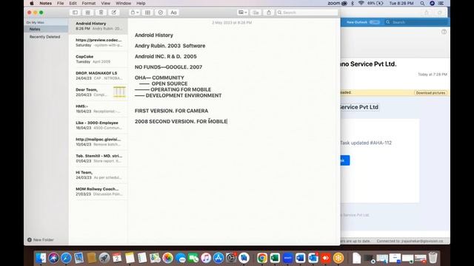Open the Dear Team note dated 20/04/23
The image size is (474, 266).
coord(99,92)
